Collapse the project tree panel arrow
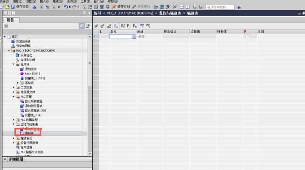The height and width of the screenshot is (170, 305). pyautogui.click(x=89, y=13)
